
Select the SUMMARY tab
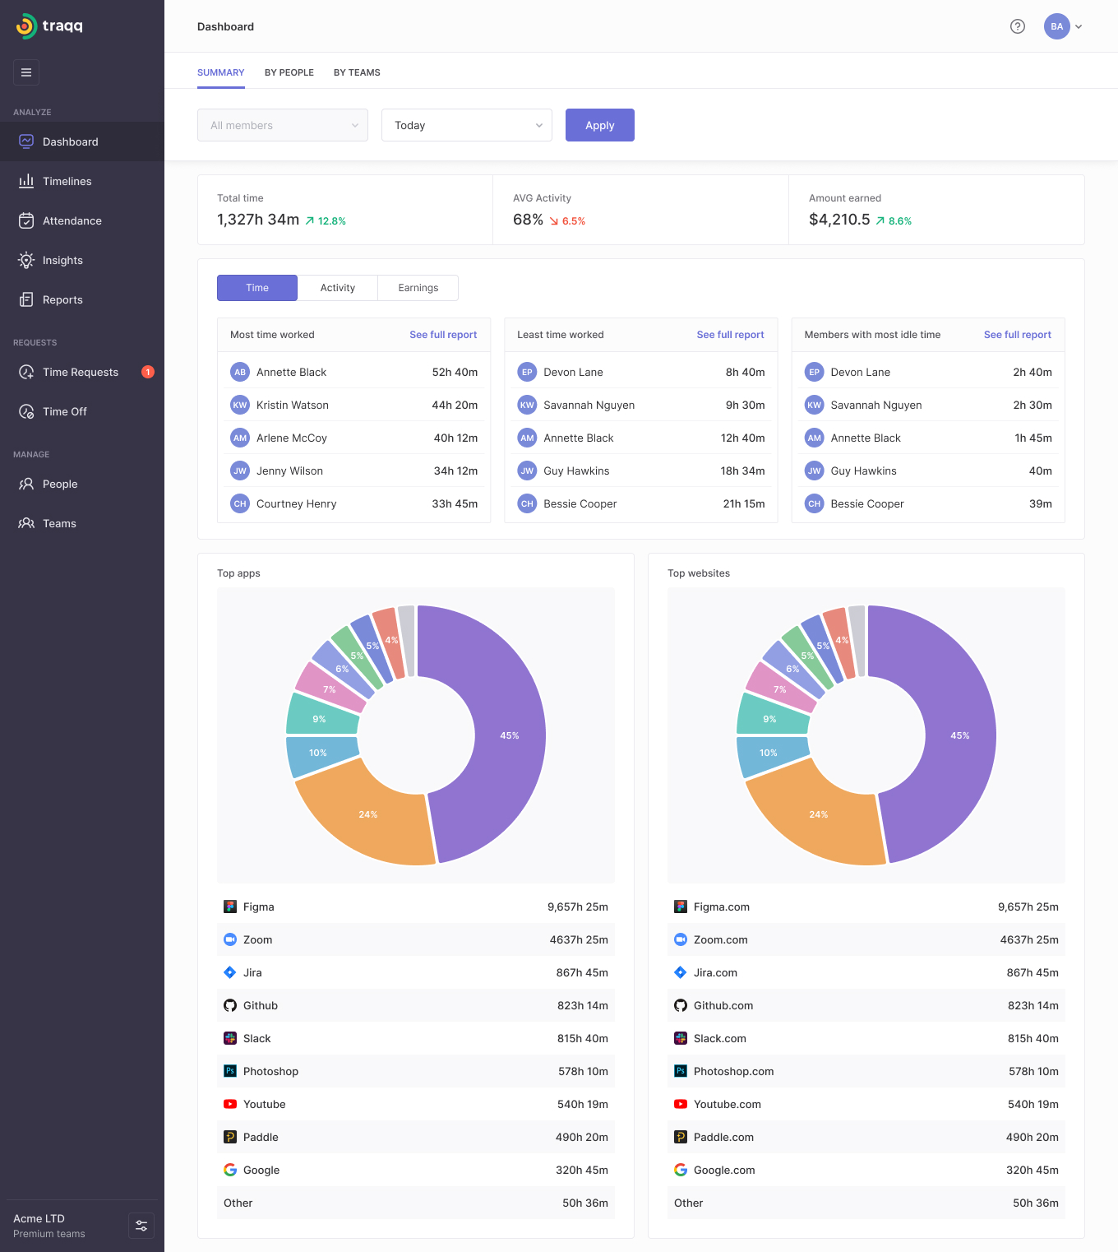tap(221, 72)
